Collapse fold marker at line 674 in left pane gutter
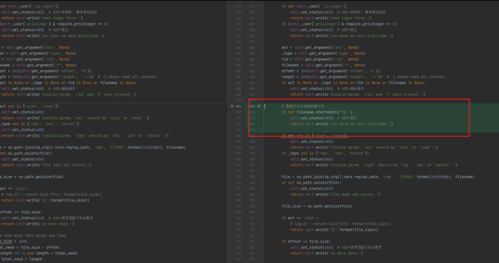Image resolution: width=499 pixels, height=263 pixels. click(228, 6)
